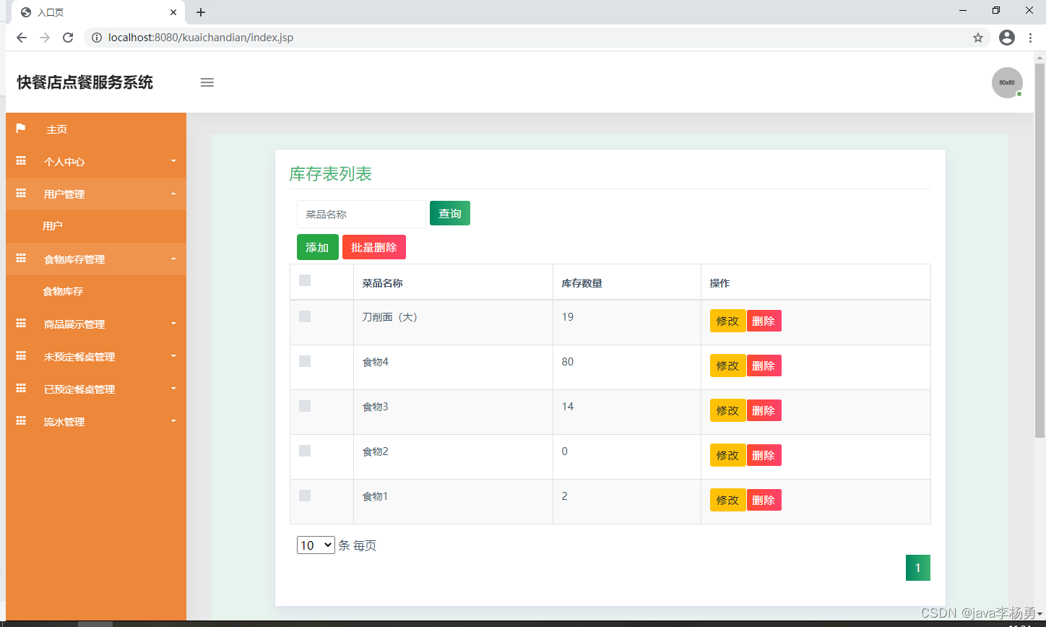Viewport: 1046px width, 627px height.
Task: View site info icon in address bar
Action: [x=97, y=38]
